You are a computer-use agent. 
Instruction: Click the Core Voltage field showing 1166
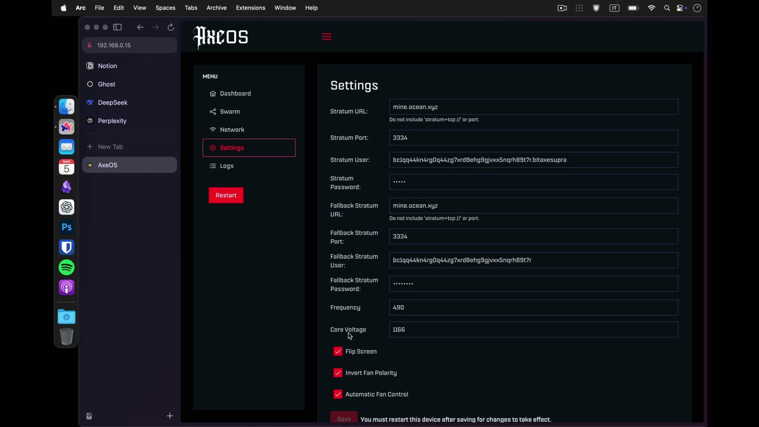(534, 329)
